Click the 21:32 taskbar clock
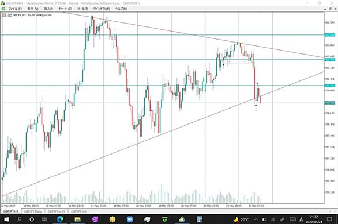Screen dimensions: 338x224 click(314, 219)
